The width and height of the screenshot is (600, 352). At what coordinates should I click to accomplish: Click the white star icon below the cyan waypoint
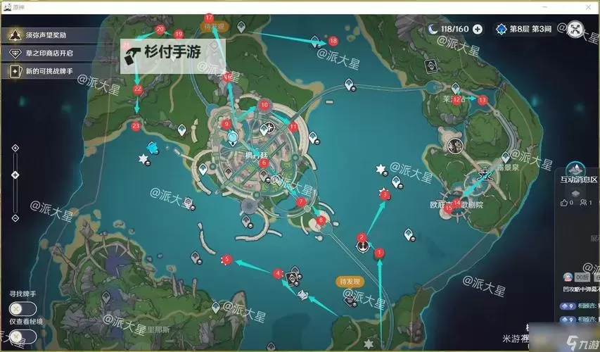point(143,158)
